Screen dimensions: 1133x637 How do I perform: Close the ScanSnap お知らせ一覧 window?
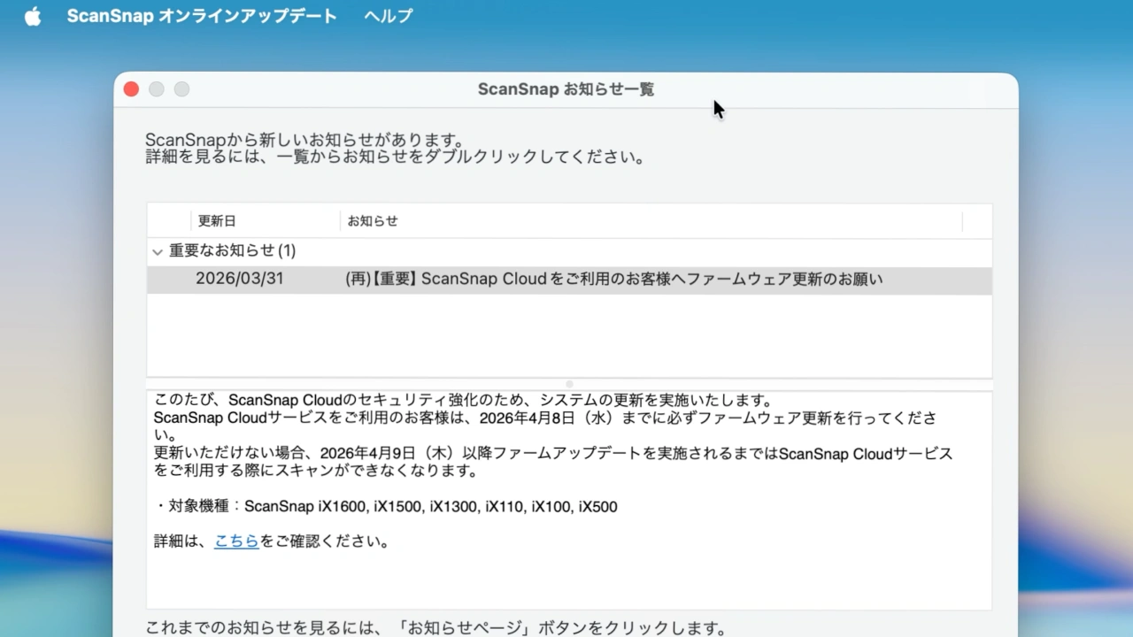pos(131,88)
